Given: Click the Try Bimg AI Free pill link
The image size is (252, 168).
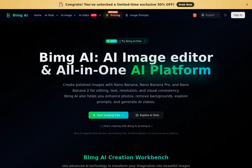Looking at the screenshot, I should click(126, 41).
